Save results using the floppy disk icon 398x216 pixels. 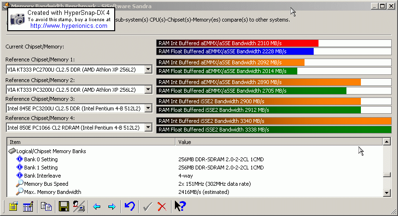click(64, 206)
